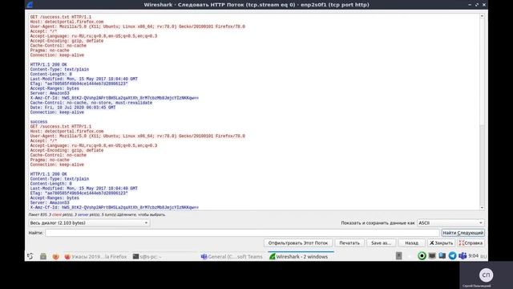The height and width of the screenshot is (289, 513).
Task: Click the 'success' response body text
Action: pos(38,121)
